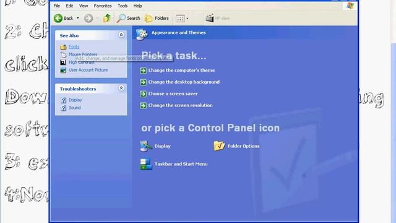
Task: Click the See Also panel header
Action: (x=91, y=35)
